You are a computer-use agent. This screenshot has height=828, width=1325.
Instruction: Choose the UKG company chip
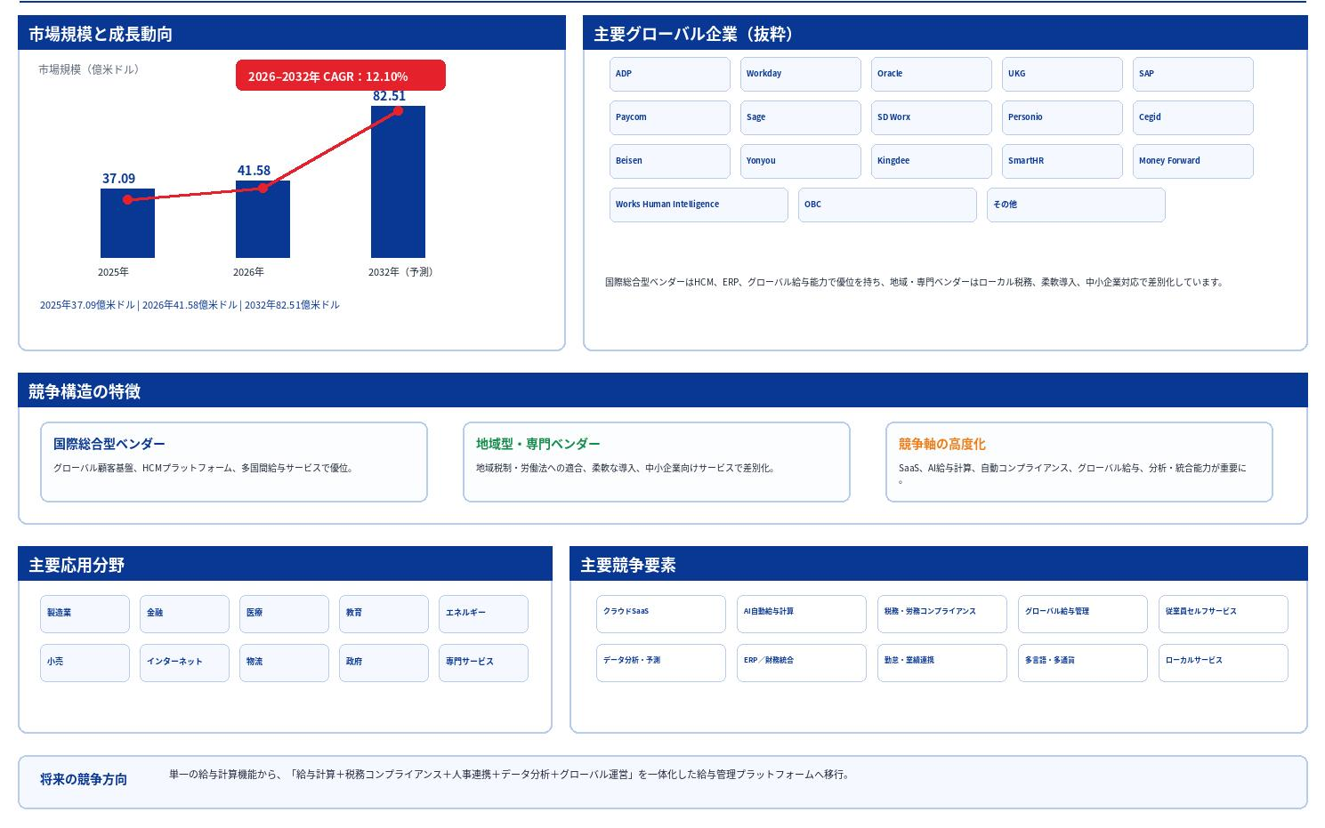(x=1062, y=74)
